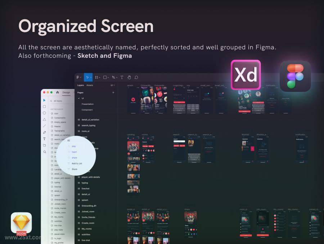The image size is (324, 244).
Task: Expand the Move tool dropdown arrow
Action: tap(91, 78)
